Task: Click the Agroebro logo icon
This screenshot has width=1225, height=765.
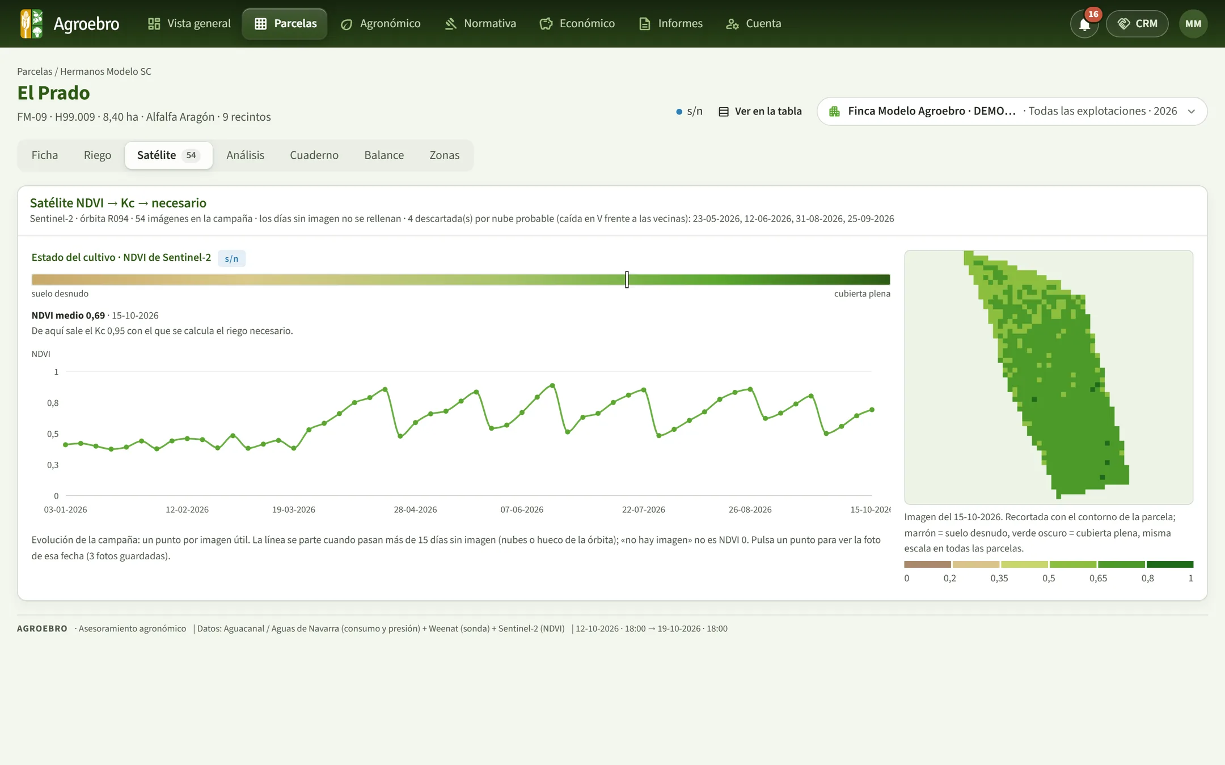Action: (x=31, y=24)
